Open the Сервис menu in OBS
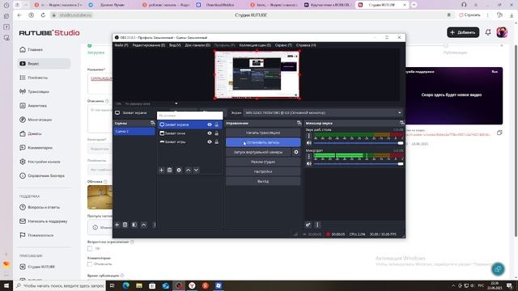 [x=283, y=45]
